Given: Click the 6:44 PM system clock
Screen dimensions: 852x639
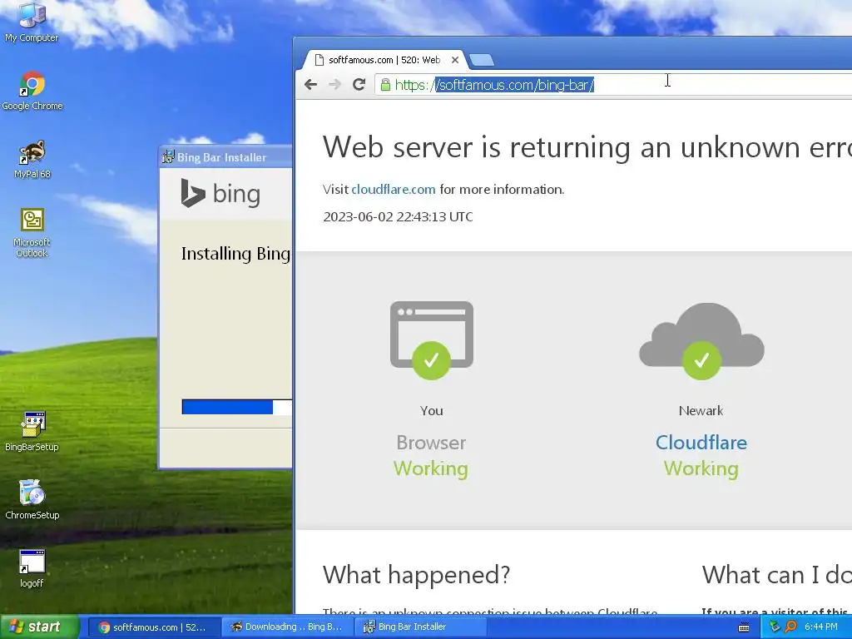Looking at the screenshot, I should (821, 627).
